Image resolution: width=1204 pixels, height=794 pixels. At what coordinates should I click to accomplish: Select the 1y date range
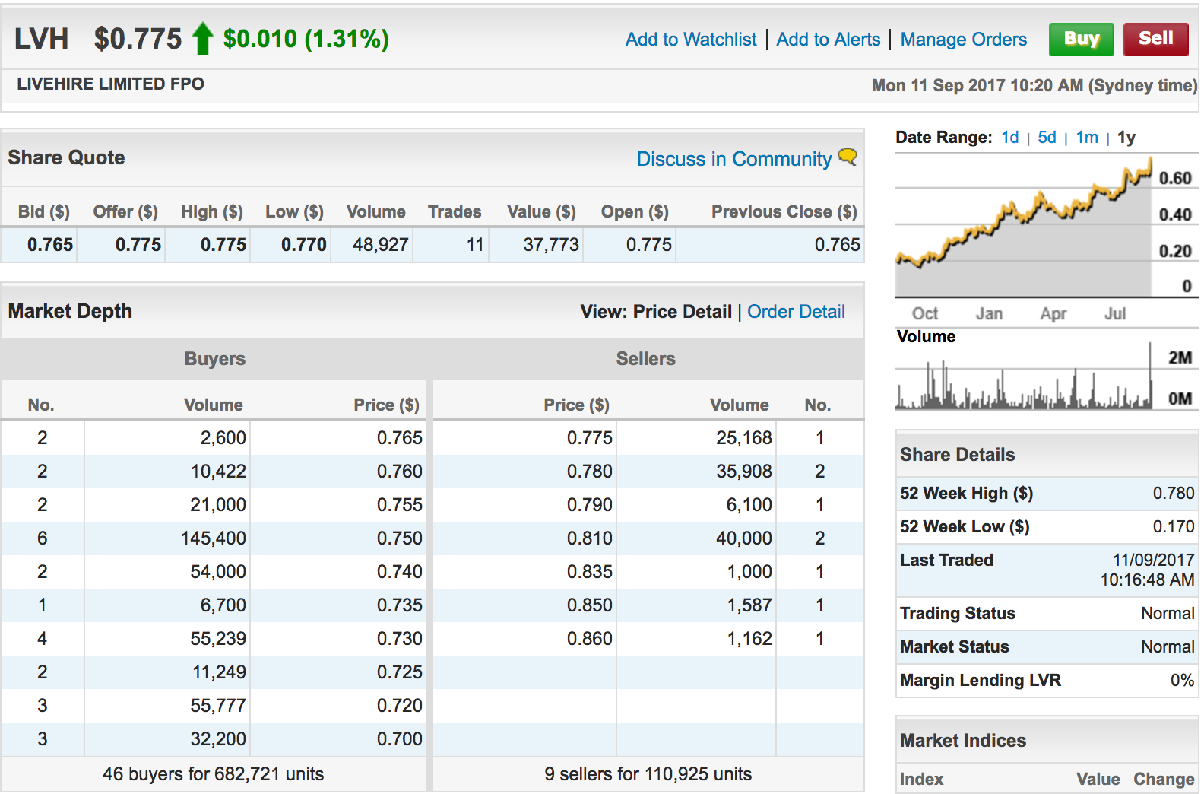pos(1126,138)
